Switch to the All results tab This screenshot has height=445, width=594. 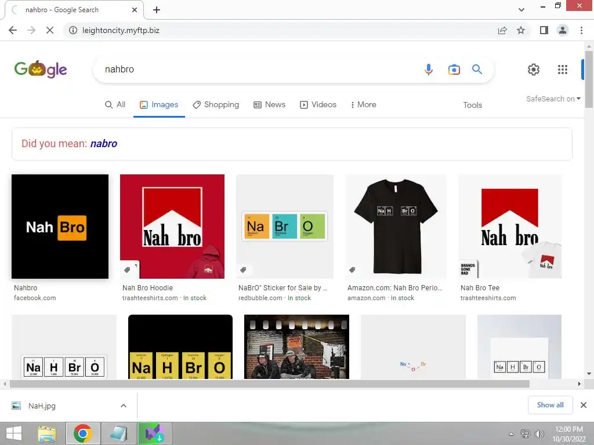coord(115,105)
